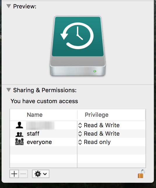Collapse the Preview section triangle
156x188 pixels.
tap(9, 6)
